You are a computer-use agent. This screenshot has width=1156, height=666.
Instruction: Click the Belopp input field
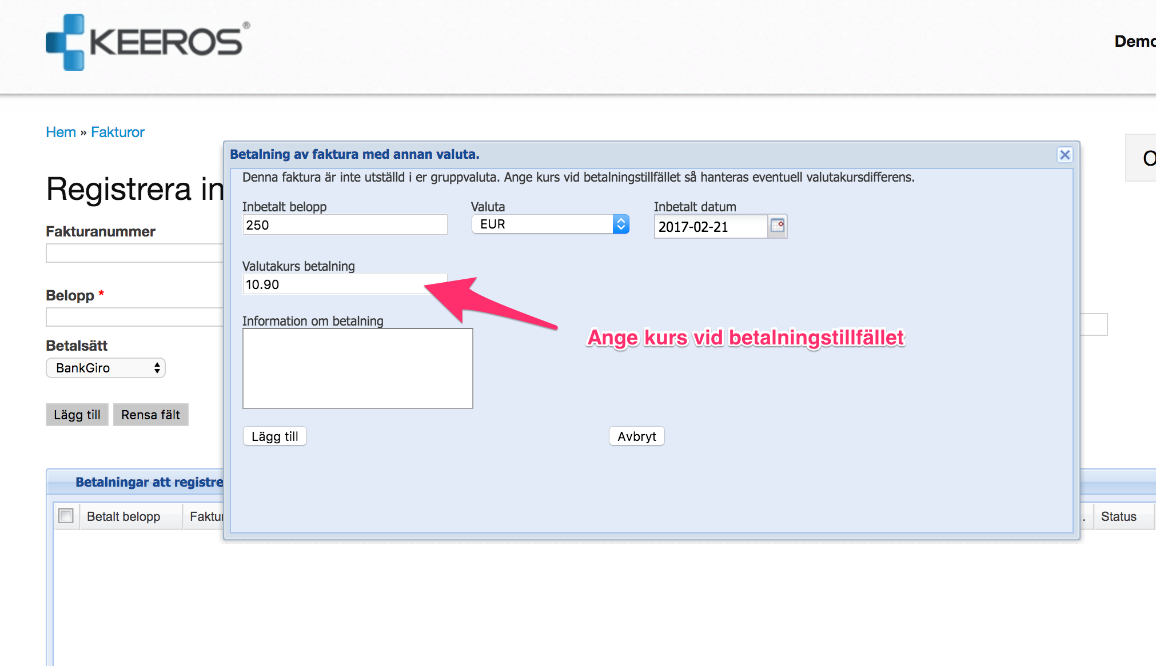pyautogui.click(x=134, y=317)
